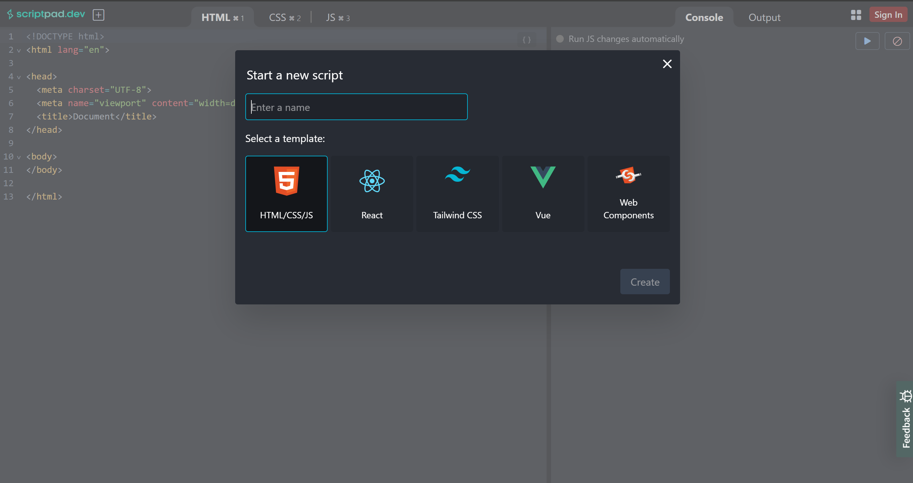This screenshot has width=913, height=483.
Task: Click the DOCTYPE line in editor
Action: point(65,37)
